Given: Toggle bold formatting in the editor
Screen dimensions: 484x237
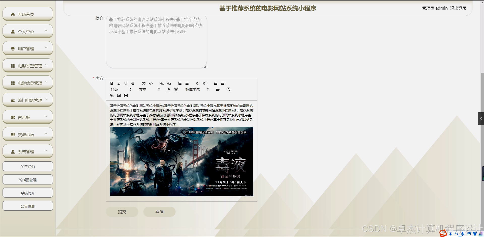Looking at the screenshot, I should click(112, 83).
